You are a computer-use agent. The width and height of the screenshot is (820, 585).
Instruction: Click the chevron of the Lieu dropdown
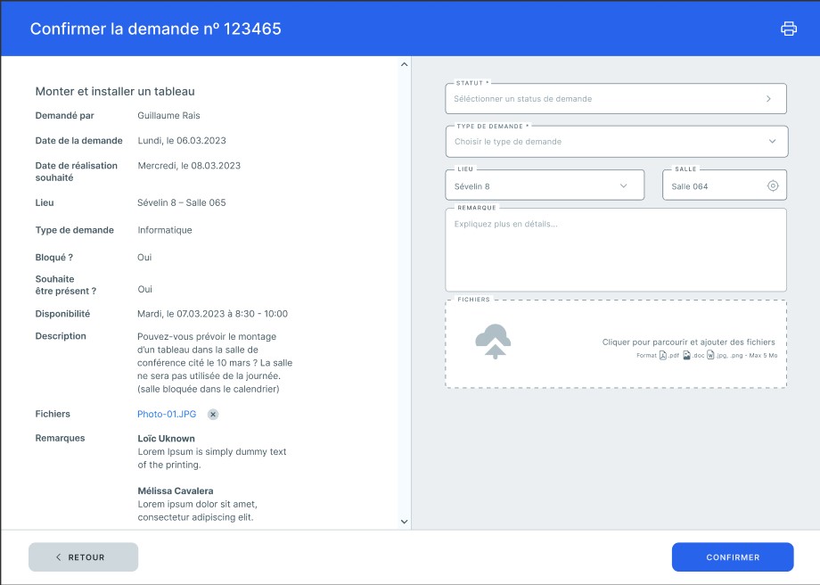tap(623, 186)
